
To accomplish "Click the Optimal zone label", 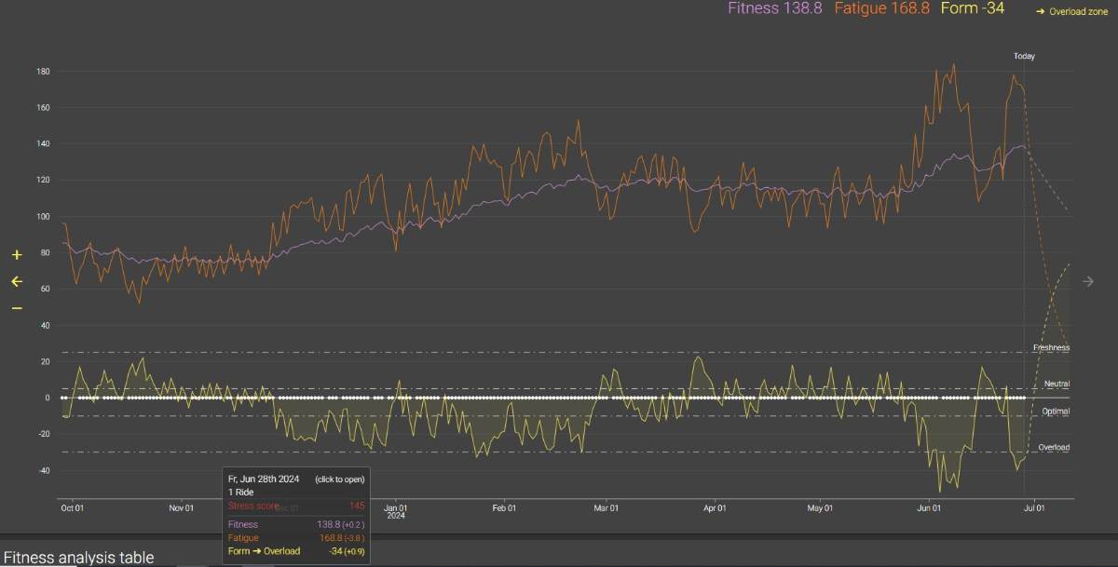I will 1056,412.
